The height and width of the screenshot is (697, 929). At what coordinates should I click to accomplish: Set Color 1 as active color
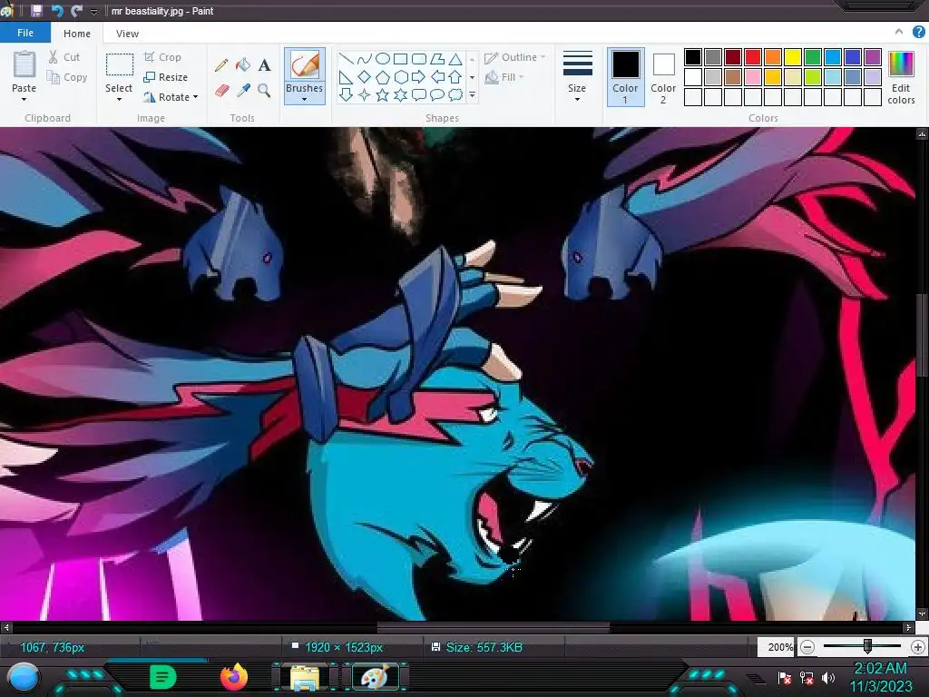click(626, 77)
